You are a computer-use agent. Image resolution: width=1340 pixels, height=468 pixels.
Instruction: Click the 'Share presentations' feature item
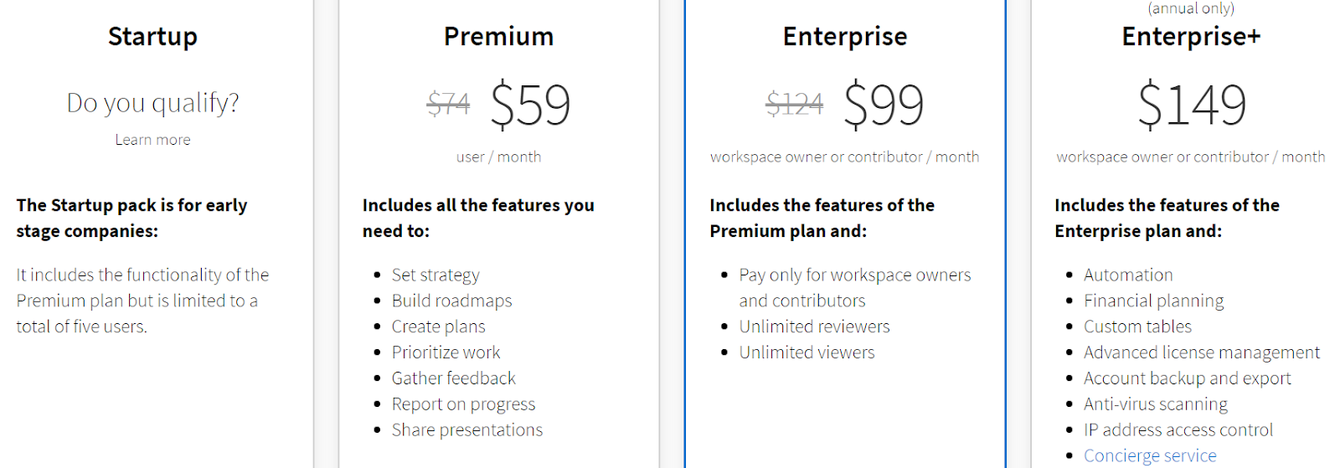[466, 430]
